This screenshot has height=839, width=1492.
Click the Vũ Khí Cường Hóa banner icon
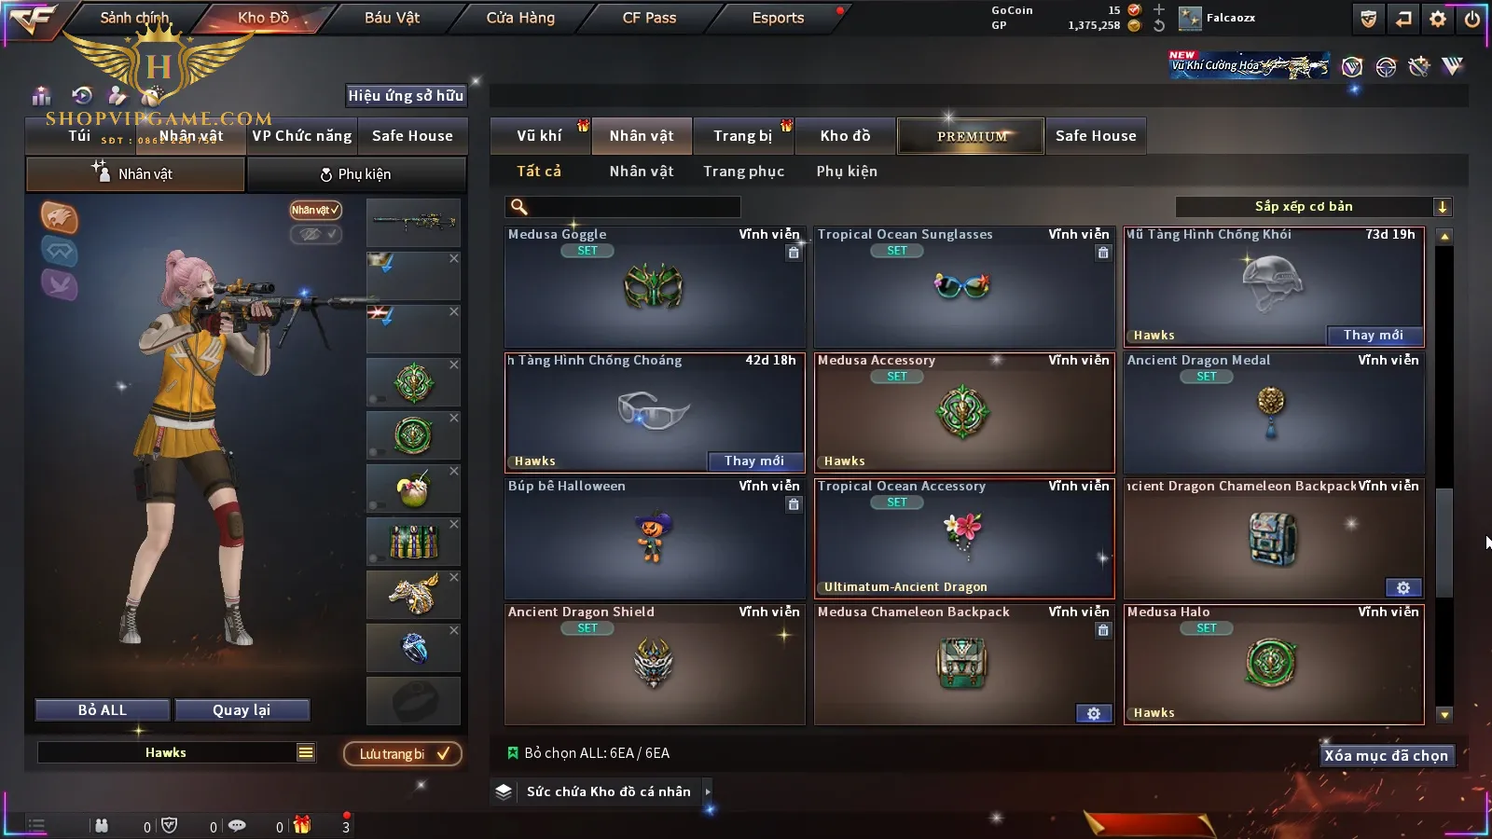(x=1250, y=65)
